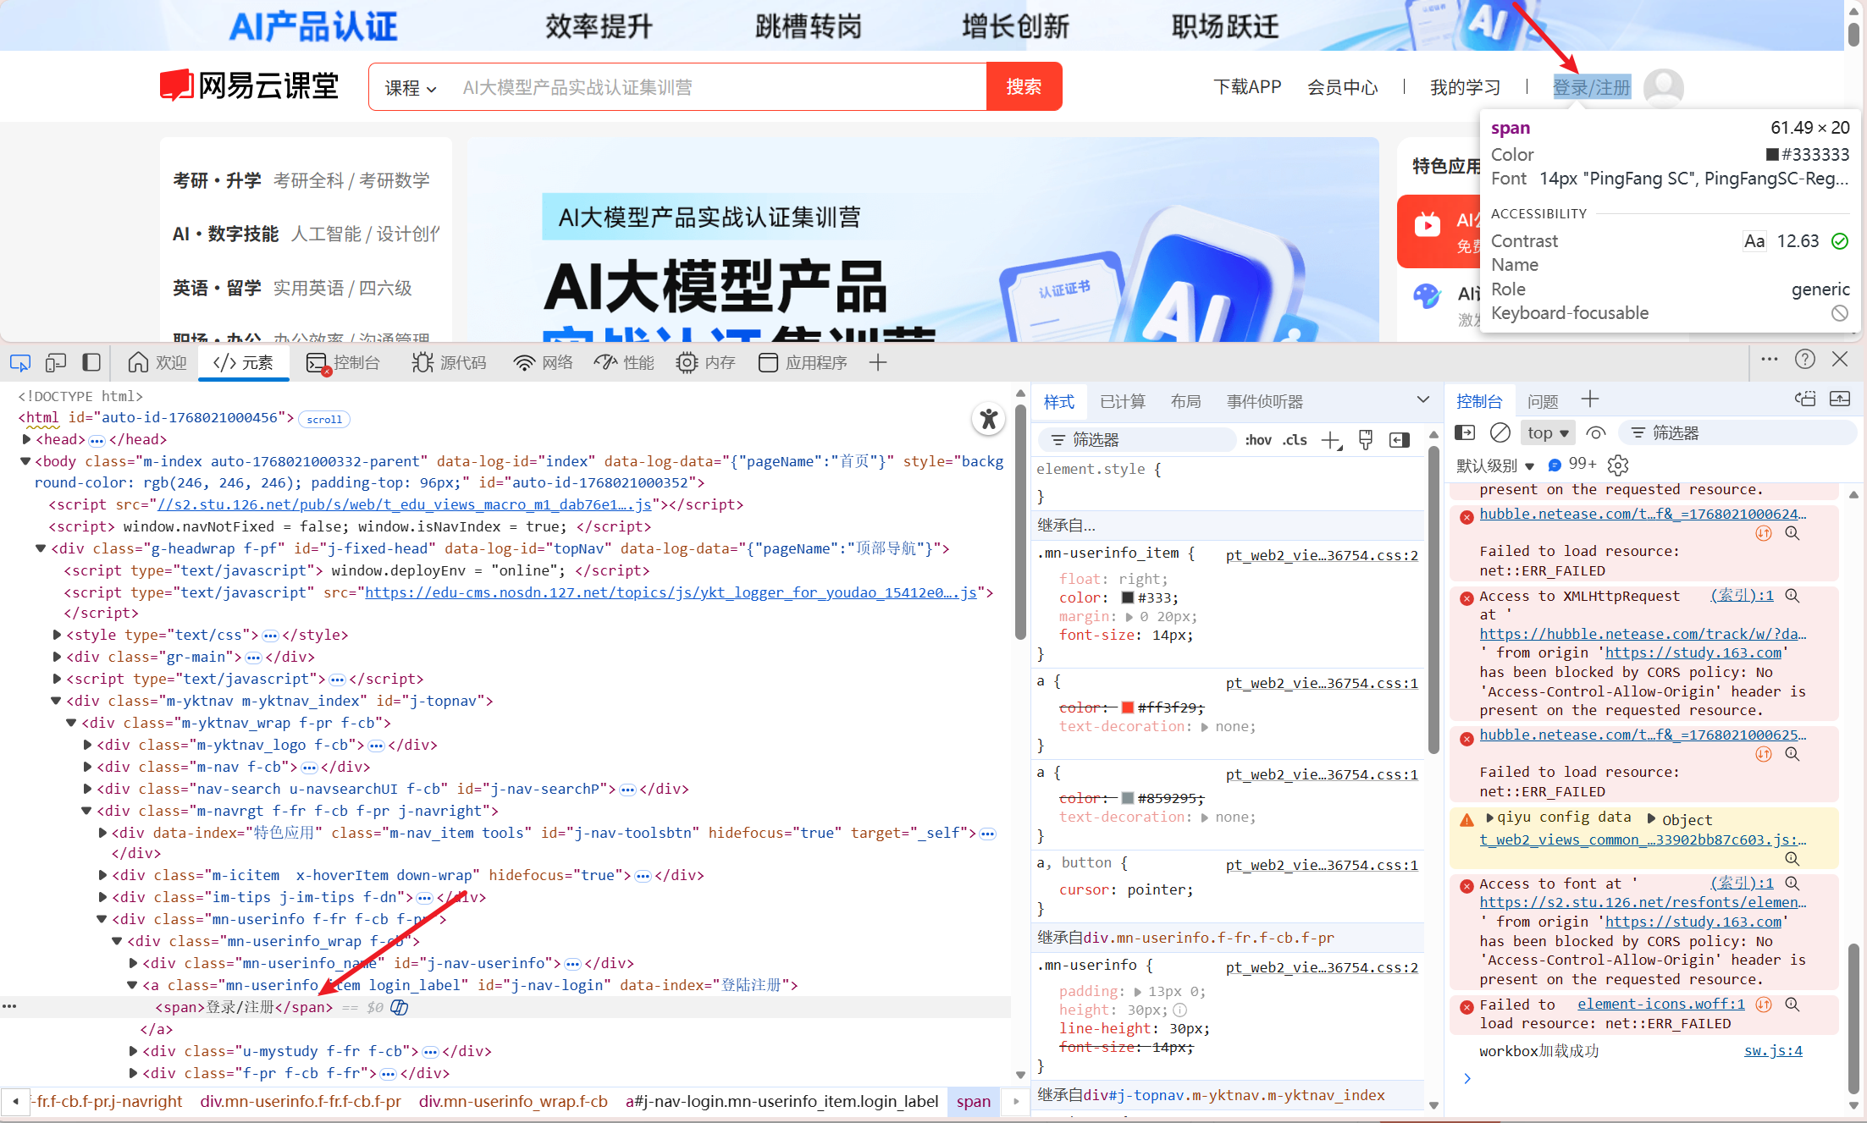This screenshot has width=1867, height=1123.
Task: Expand the head element node
Action: (x=26, y=439)
